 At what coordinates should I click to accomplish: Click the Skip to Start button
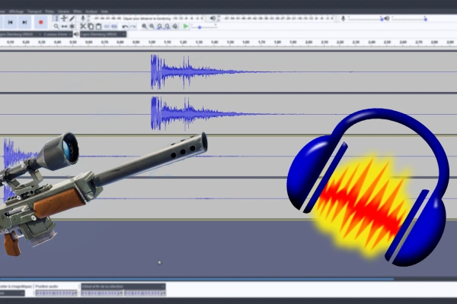pyautogui.click(x=11, y=22)
